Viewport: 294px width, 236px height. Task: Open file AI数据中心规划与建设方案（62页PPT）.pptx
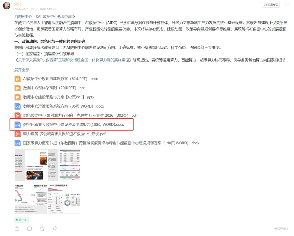(x=60, y=79)
